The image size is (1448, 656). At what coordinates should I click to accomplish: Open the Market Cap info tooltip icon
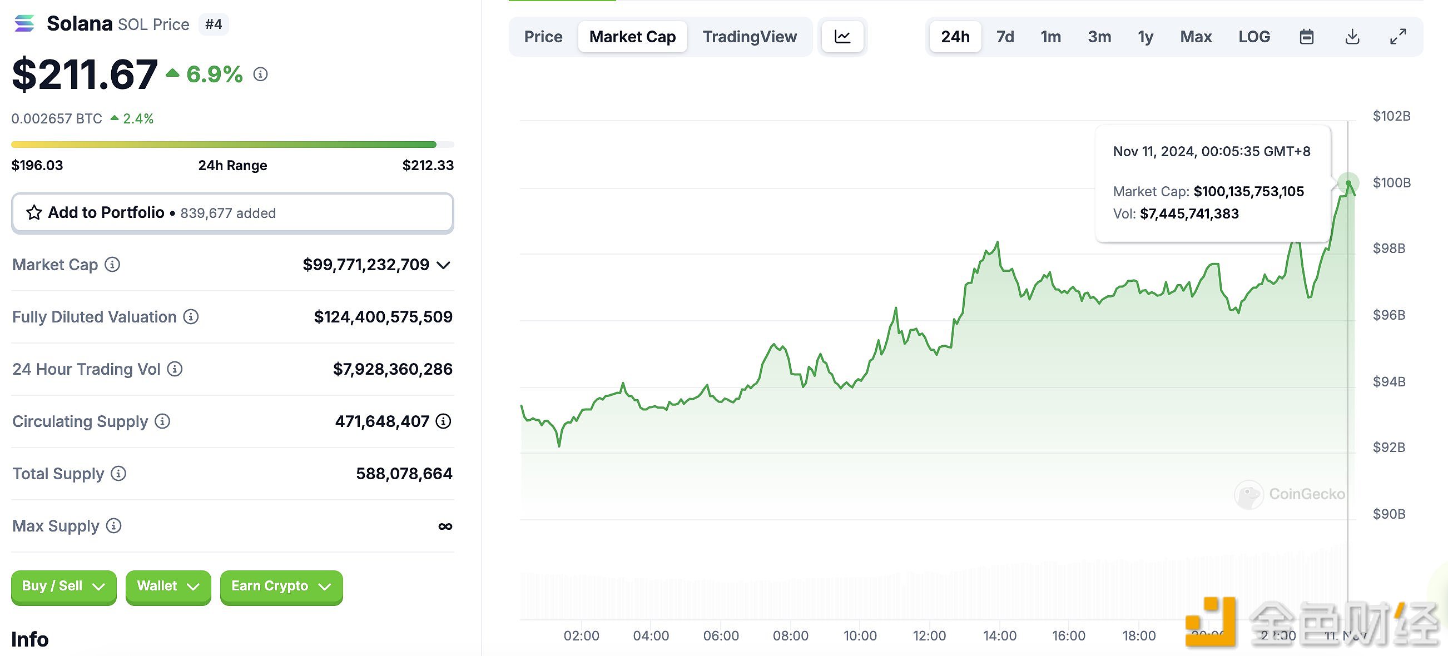pyautogui.click(x=112, y=264)
